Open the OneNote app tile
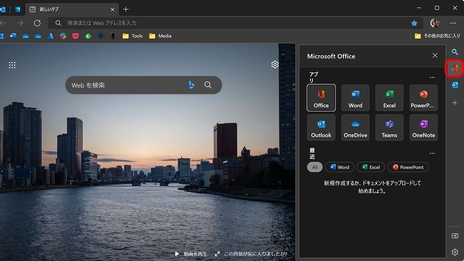 tap(423, 128)
